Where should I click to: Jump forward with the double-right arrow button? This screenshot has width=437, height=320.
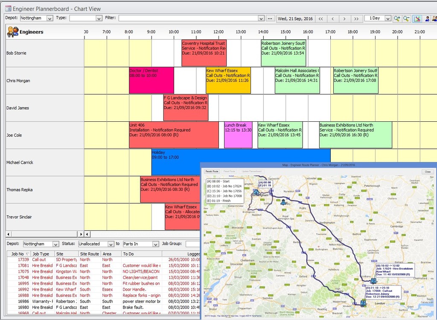(356, 19)
